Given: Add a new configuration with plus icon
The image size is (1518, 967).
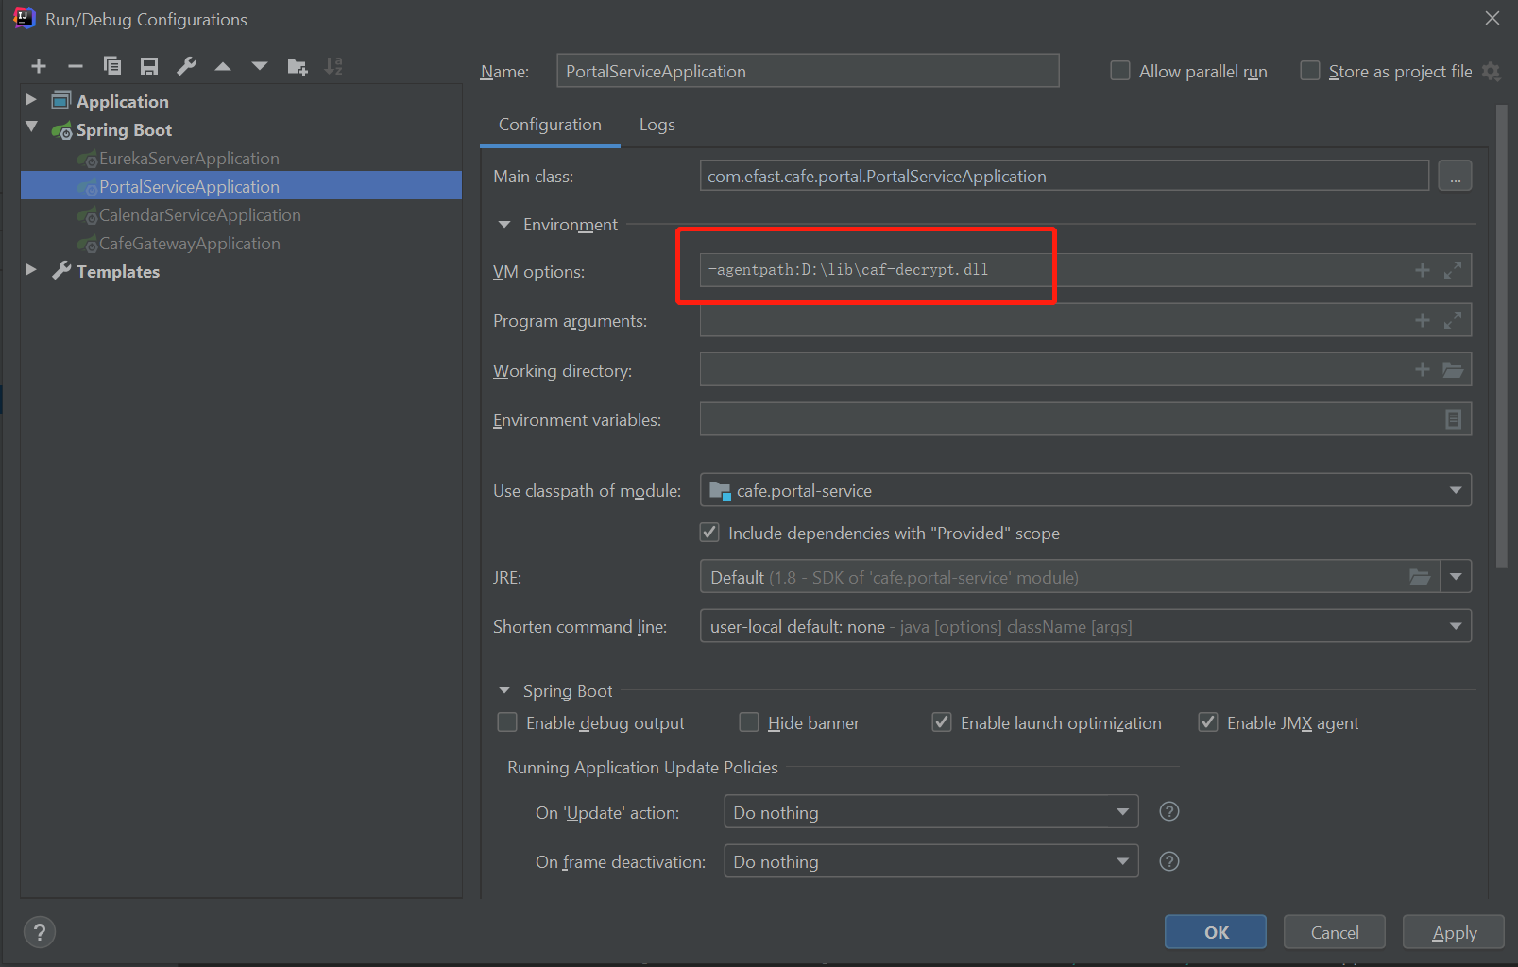Looking at the screenshot, I should [x=39, y=66].
